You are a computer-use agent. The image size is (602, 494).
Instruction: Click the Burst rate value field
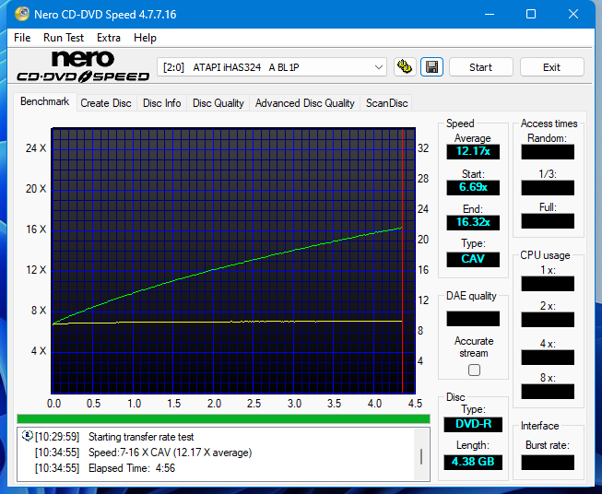[x=548, y=463]
